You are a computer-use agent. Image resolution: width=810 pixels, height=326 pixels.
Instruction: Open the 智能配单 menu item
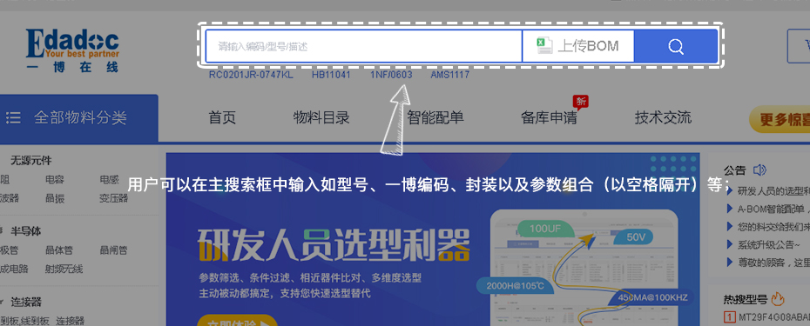pos(435,117)
